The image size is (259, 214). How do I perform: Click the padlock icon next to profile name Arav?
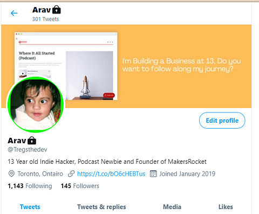point(32,141)
